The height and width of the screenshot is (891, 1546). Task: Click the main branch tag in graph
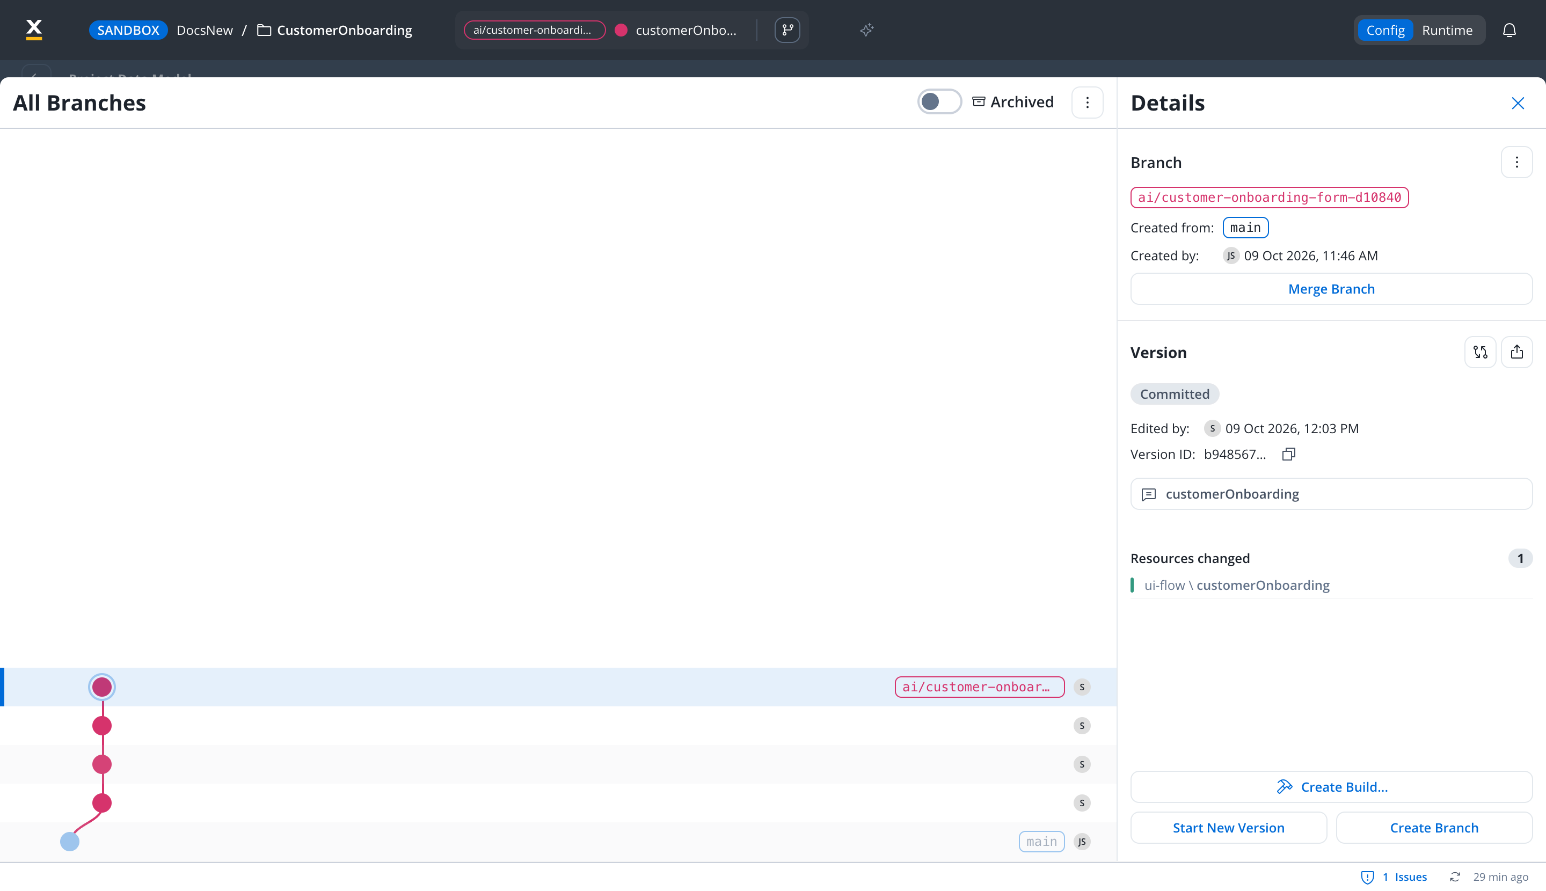1042,842
